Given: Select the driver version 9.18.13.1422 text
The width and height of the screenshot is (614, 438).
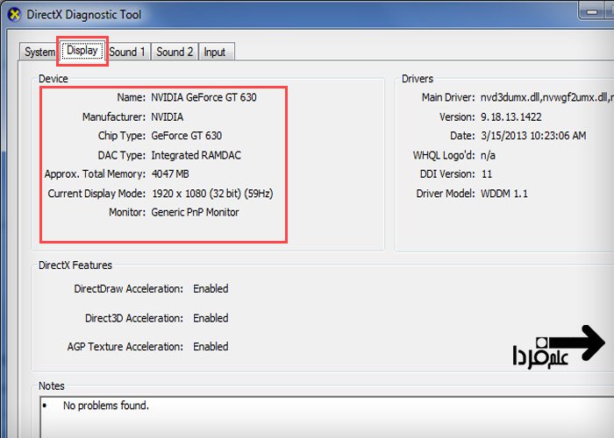Looking at the screenshot, I should (511, 117).
